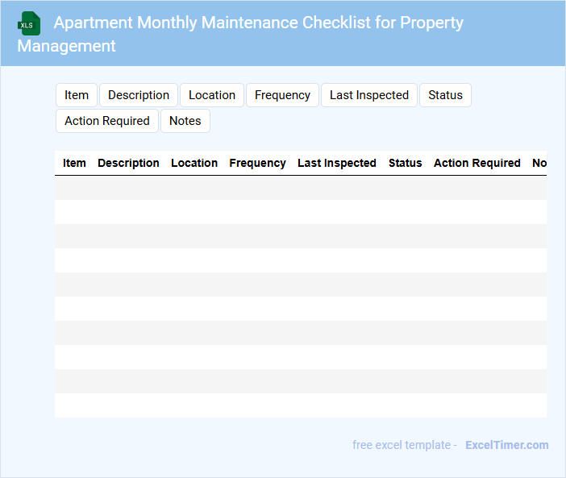The width and height of the screenshot is (566, 478).
Task: Click the Location tag button
Action: (212, 95)
